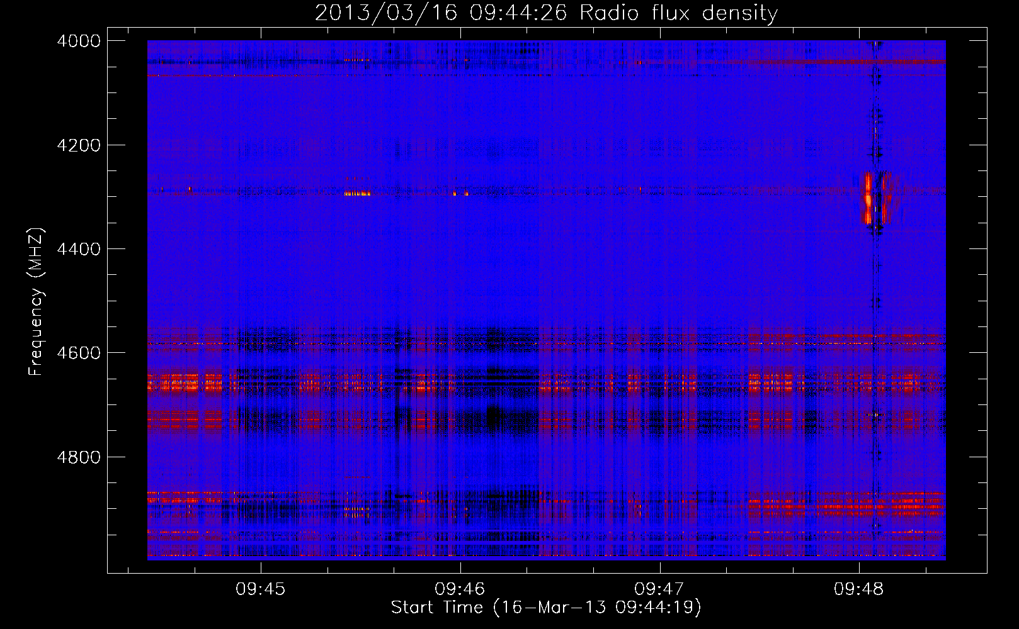Click the bright red-orange burst near 09:48

pos(877,198)
